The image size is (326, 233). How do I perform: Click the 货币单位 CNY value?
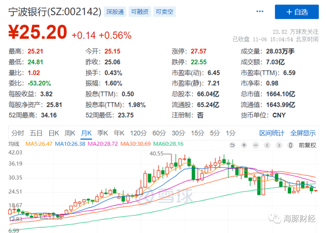click(x=279, y=115)
